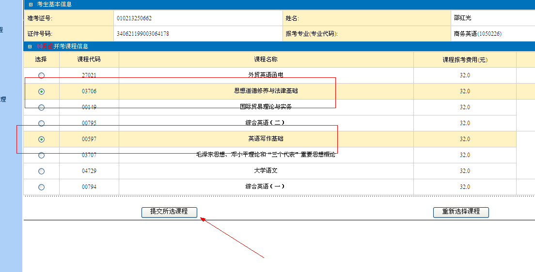Deselect the 思想道德修养与法律基础 radio button

41,91
